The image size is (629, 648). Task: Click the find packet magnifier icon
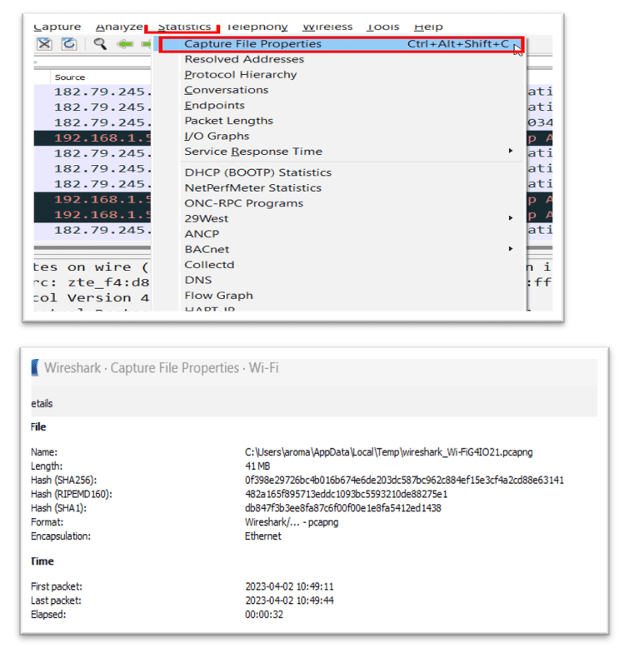click(x=100, y=44)
